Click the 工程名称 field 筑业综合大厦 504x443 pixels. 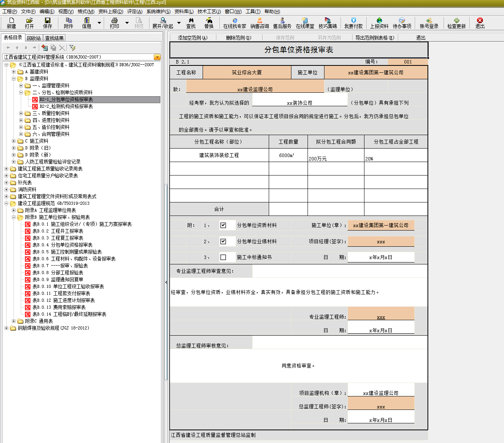click(x=247, y=72)
